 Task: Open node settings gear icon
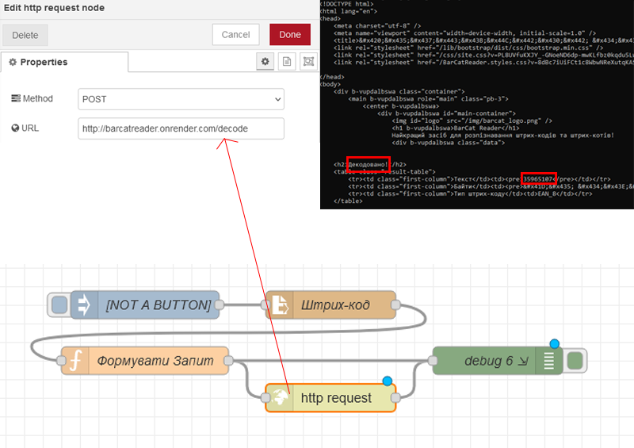(x=266, y=62)
